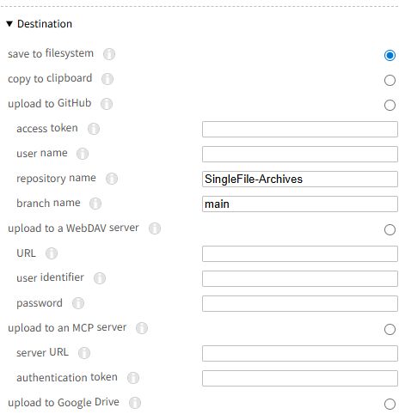Click the 'repository name' label
The width and height of the screenshot is (405, 414).
point(56,179)
